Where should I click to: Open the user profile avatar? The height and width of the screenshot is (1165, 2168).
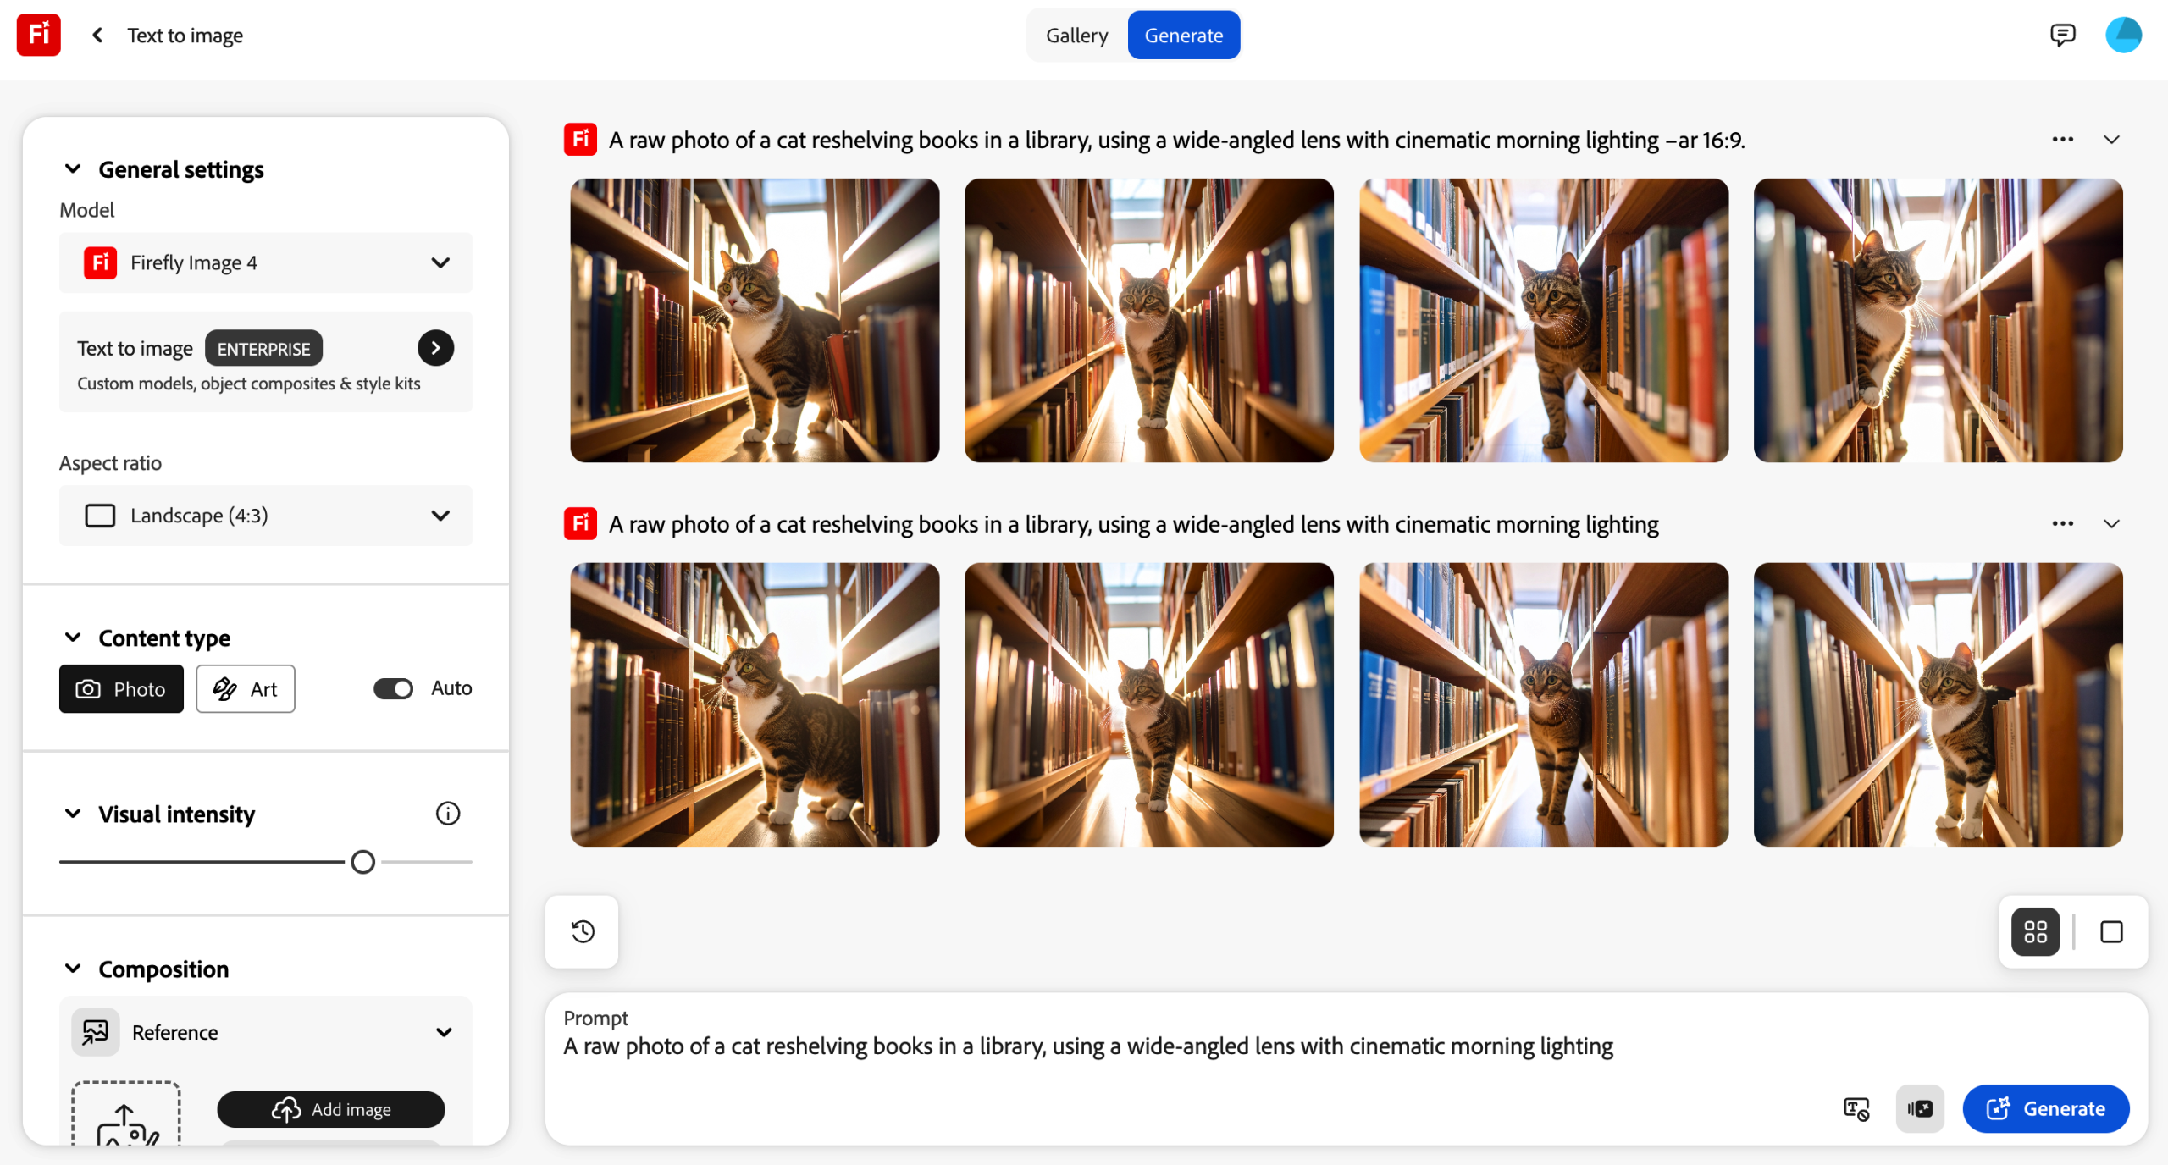pos(2123,35)
